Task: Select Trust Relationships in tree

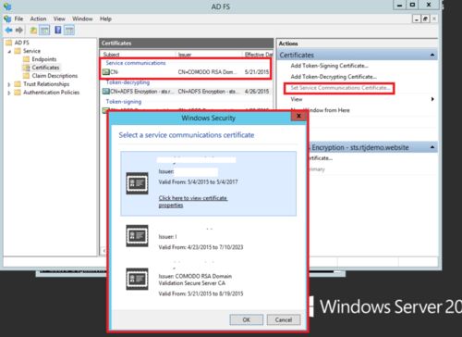Action: (46, 84)
